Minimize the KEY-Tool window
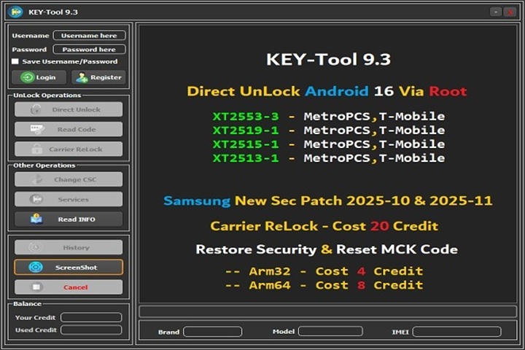 point(496,12)
